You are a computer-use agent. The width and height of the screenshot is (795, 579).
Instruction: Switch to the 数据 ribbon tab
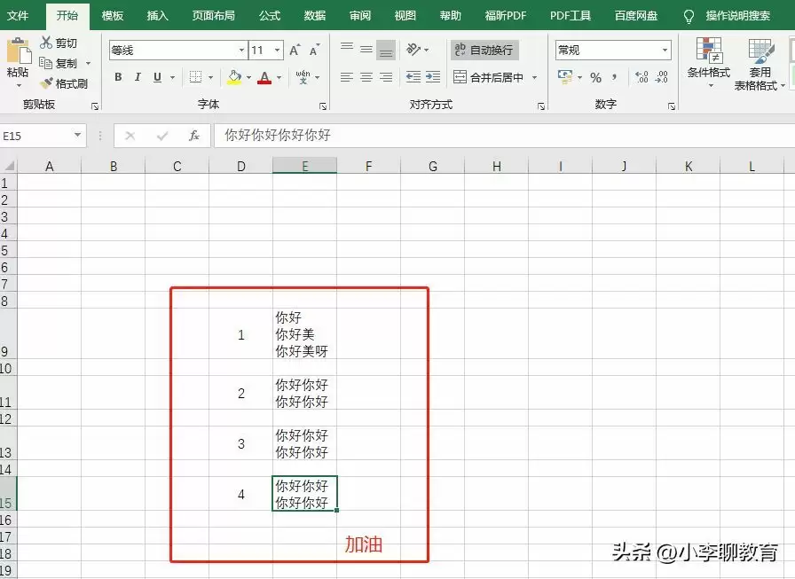point(314,15)
